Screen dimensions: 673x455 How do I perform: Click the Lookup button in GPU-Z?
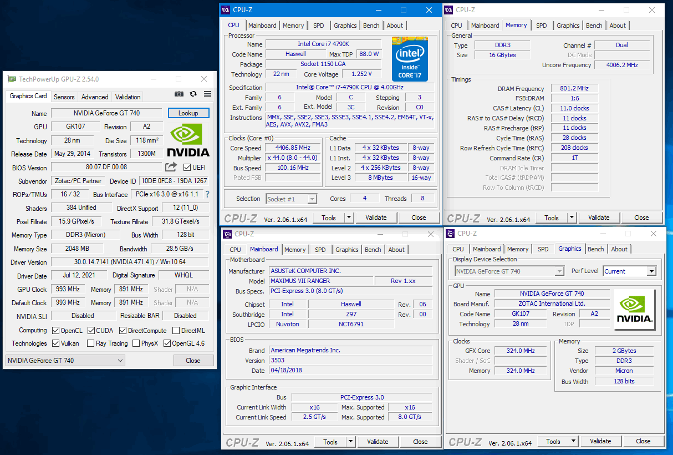coord(188,113)
